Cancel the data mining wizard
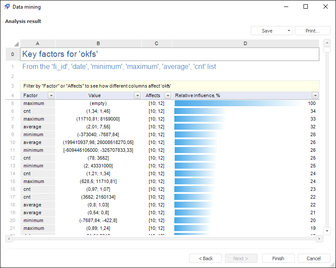Image resolution: width=336 pixels, height=268 pixels. pyautogui.click(x=313, y=258)
